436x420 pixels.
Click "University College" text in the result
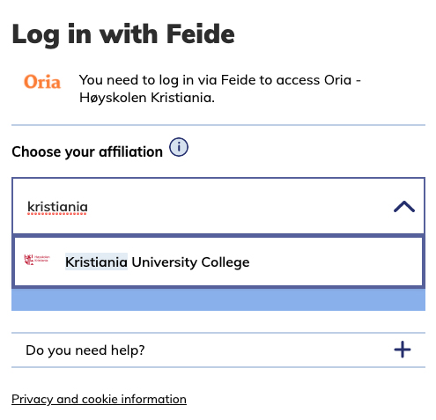click(190, 262)
